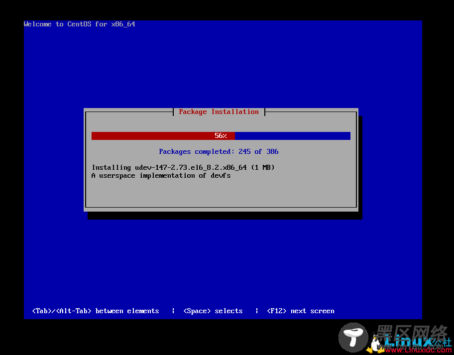Click the '<F12> next screen' hint
The height and width of the screenshot is (355, 454).
coord(301,311)
